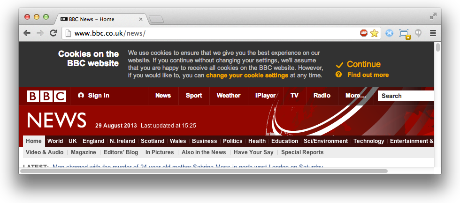The width and height of the screenshot is (460, 203).
Task: Click the blue command-symbol extension icon
Action: tap(389, 33)
